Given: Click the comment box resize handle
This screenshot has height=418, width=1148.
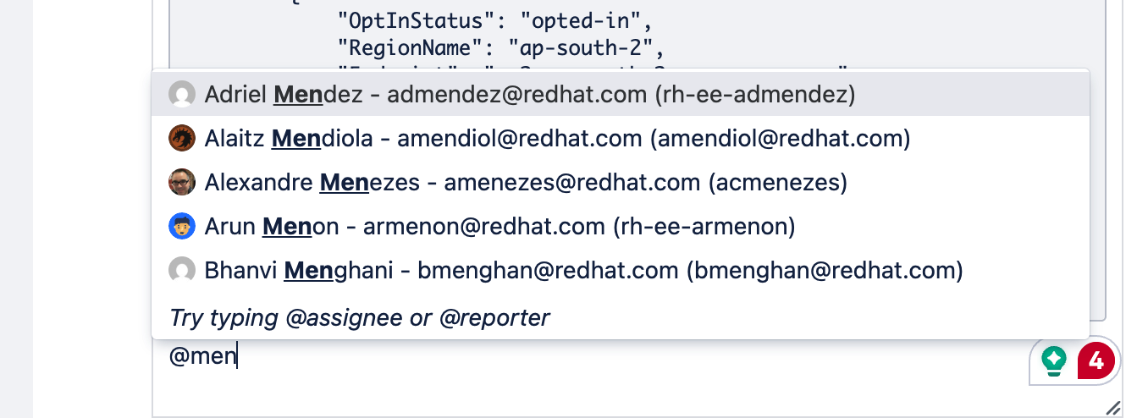Looking at the screenshot, I should (x=1113, y=408).
